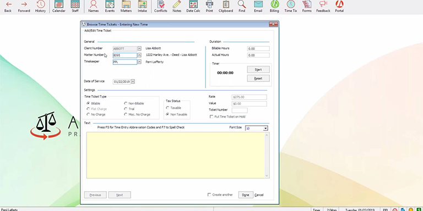
Task: Click the yellow time entry text area
Action: pyautogui.click(x=176, y=155)
